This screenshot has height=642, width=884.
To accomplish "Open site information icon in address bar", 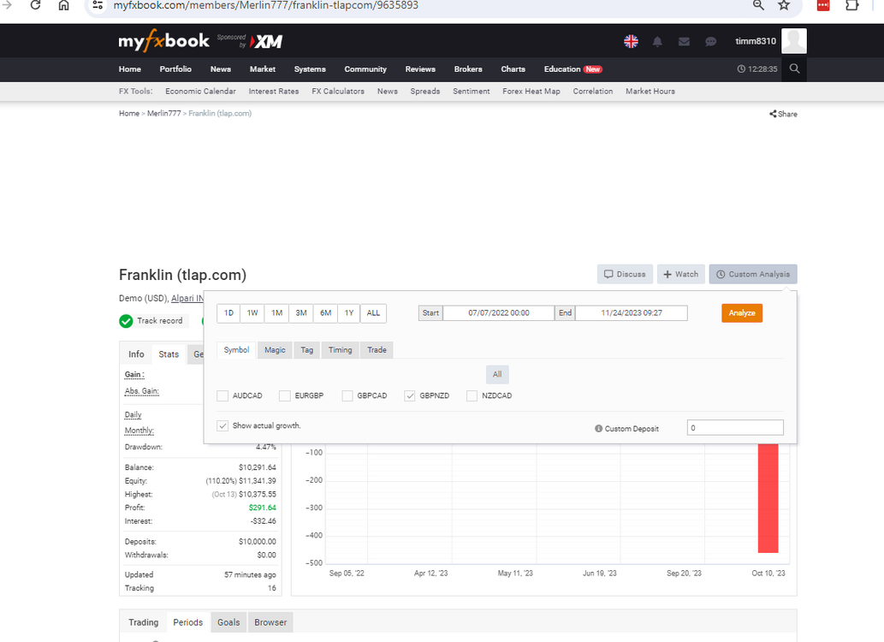I will 98,5.
